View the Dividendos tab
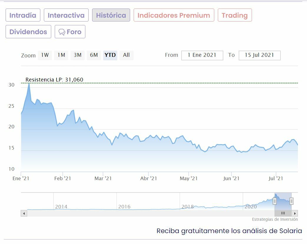 pyautogui.click(x=28, y=32)
